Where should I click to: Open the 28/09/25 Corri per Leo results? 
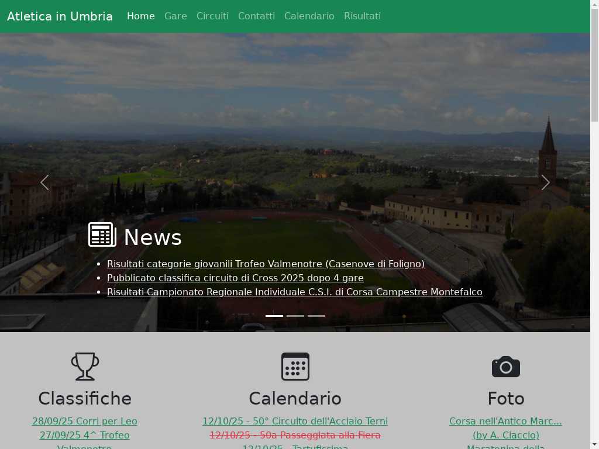coord(85,421)
